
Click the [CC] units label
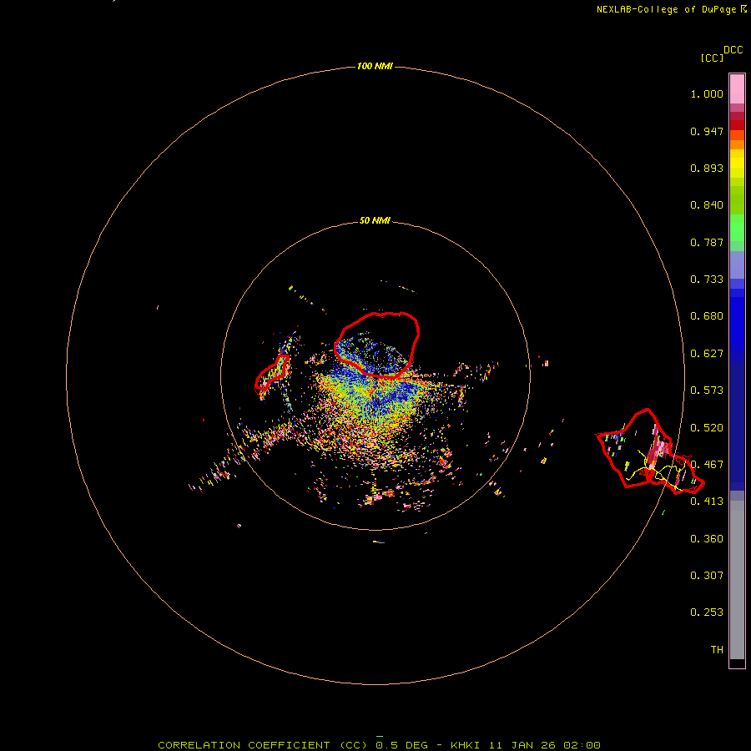click(x=712, y=58)
